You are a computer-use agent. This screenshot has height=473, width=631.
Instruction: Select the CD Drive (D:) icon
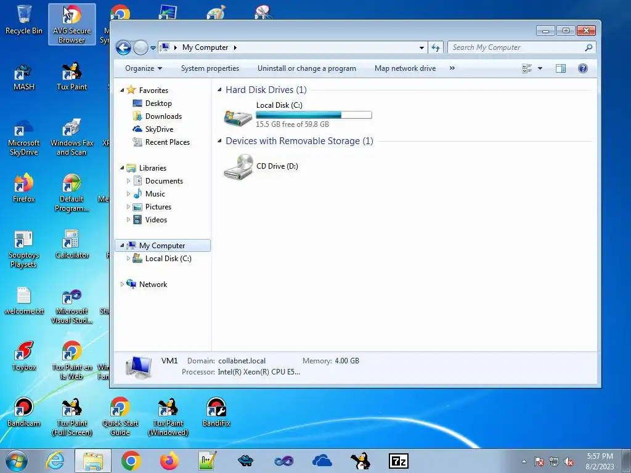click(238, 166)
